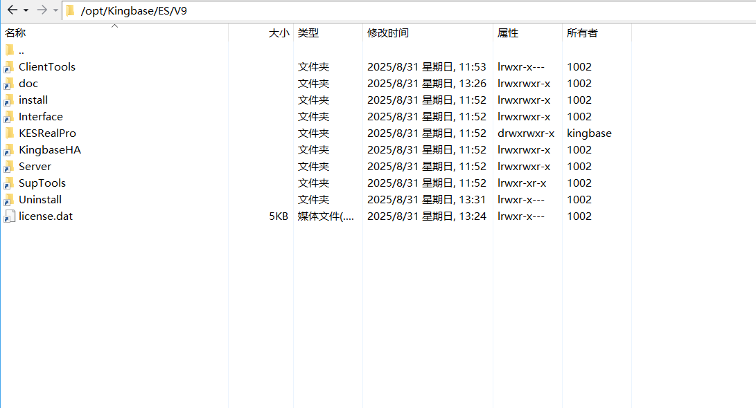Click the kingbase owner cell

[589, 133]
